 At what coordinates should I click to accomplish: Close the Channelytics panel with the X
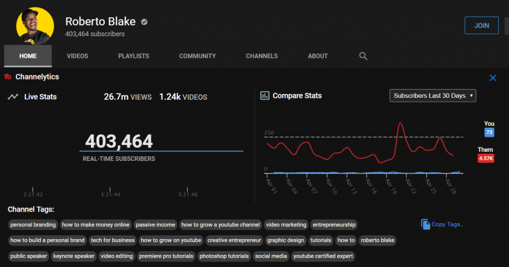tap(492, 78)
